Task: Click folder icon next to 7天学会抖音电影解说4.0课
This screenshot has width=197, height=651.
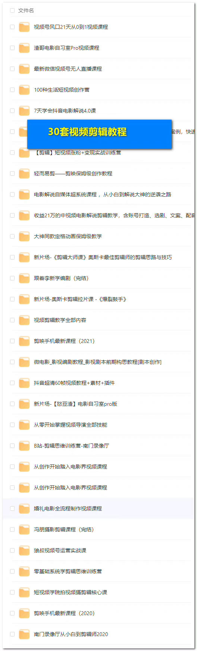Action: point(24,111)
